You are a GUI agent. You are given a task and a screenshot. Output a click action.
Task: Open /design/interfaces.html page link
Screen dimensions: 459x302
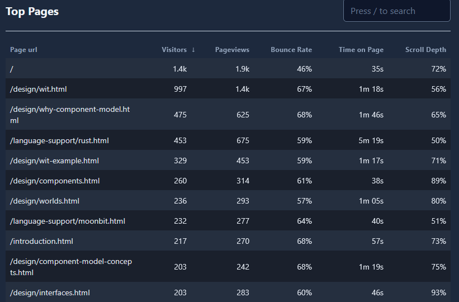pos(50,292)
